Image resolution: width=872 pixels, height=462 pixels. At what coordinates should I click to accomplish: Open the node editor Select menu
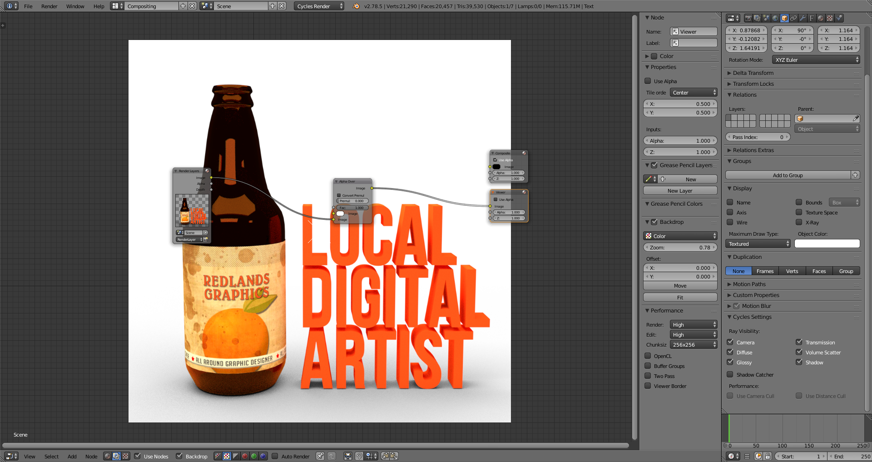(x=51, y=456)
